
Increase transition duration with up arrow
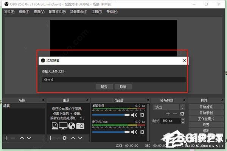(183, 120)
